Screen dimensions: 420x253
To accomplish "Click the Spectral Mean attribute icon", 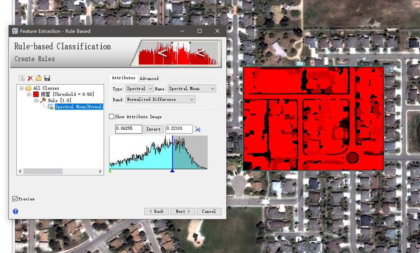I will click(x=51, y=107).
